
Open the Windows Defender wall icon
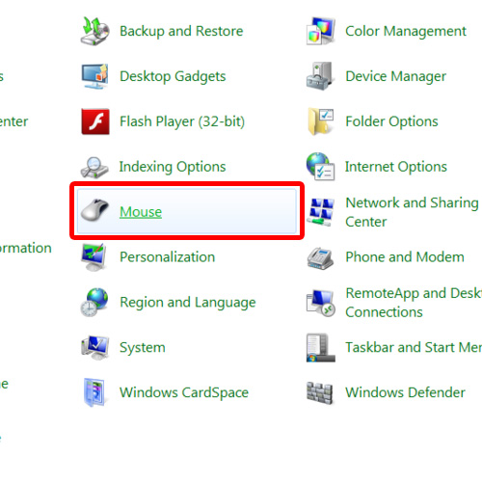point(320,392)
